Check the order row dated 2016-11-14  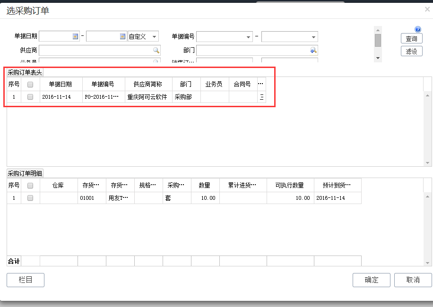[x=30, y=97]
